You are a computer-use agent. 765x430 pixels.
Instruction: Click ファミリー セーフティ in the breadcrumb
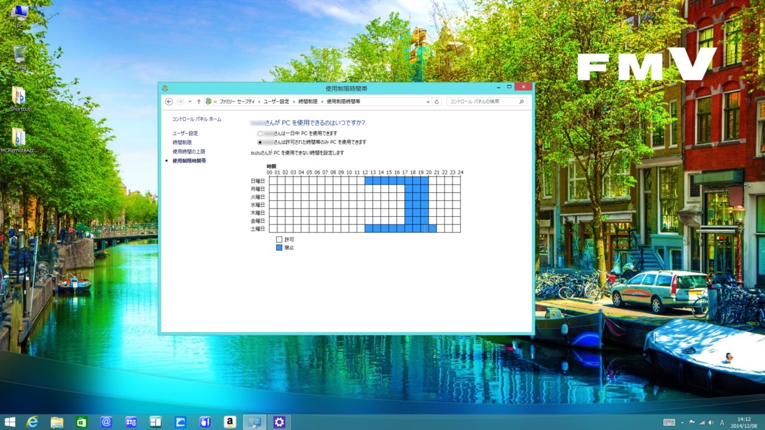236,102
